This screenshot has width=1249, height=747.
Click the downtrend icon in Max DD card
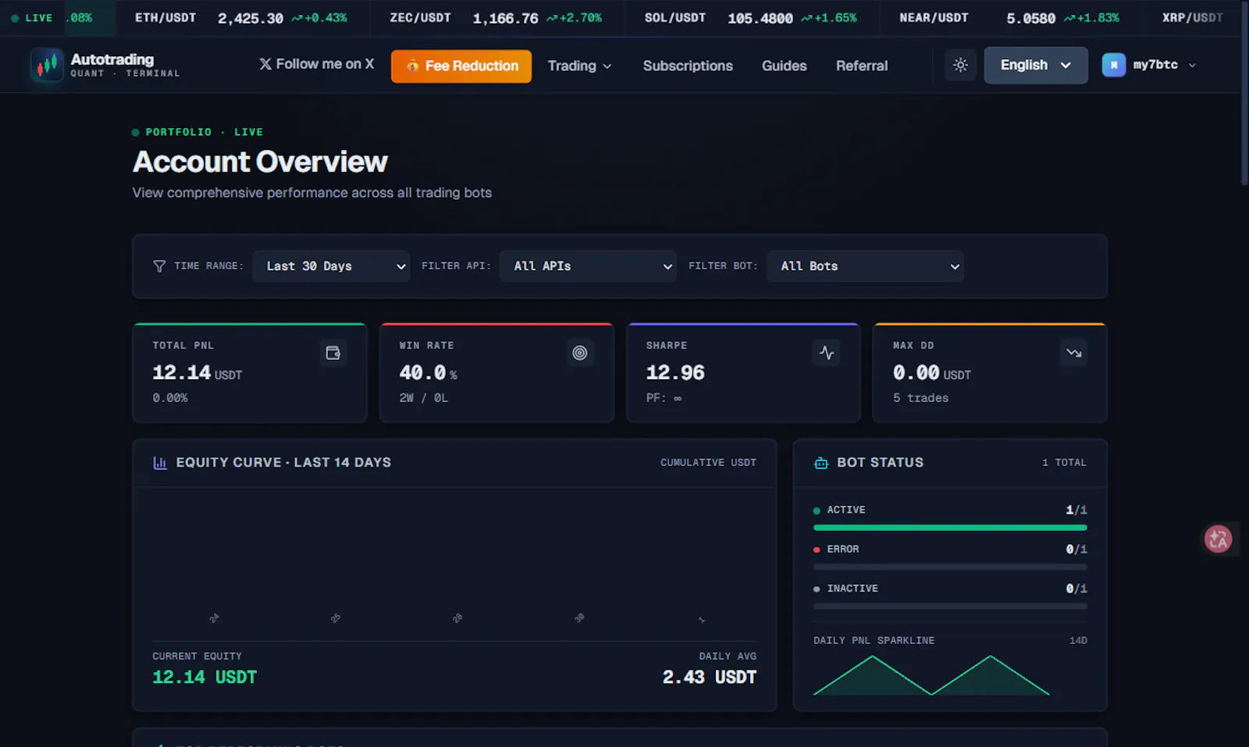[x=1074, y=353]
